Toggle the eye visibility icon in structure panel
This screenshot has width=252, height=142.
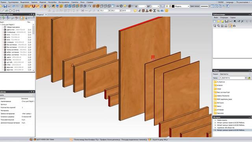(x=26, y=18)
